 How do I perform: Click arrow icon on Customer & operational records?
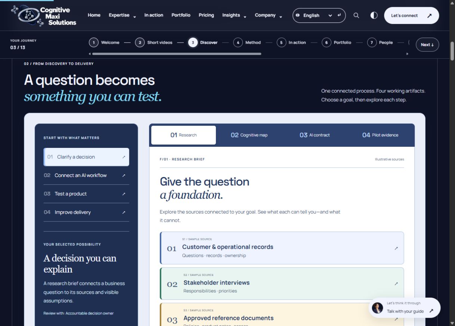[396, 248]
